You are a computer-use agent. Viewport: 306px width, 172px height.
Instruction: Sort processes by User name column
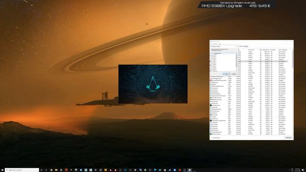(x=251, y=50)
